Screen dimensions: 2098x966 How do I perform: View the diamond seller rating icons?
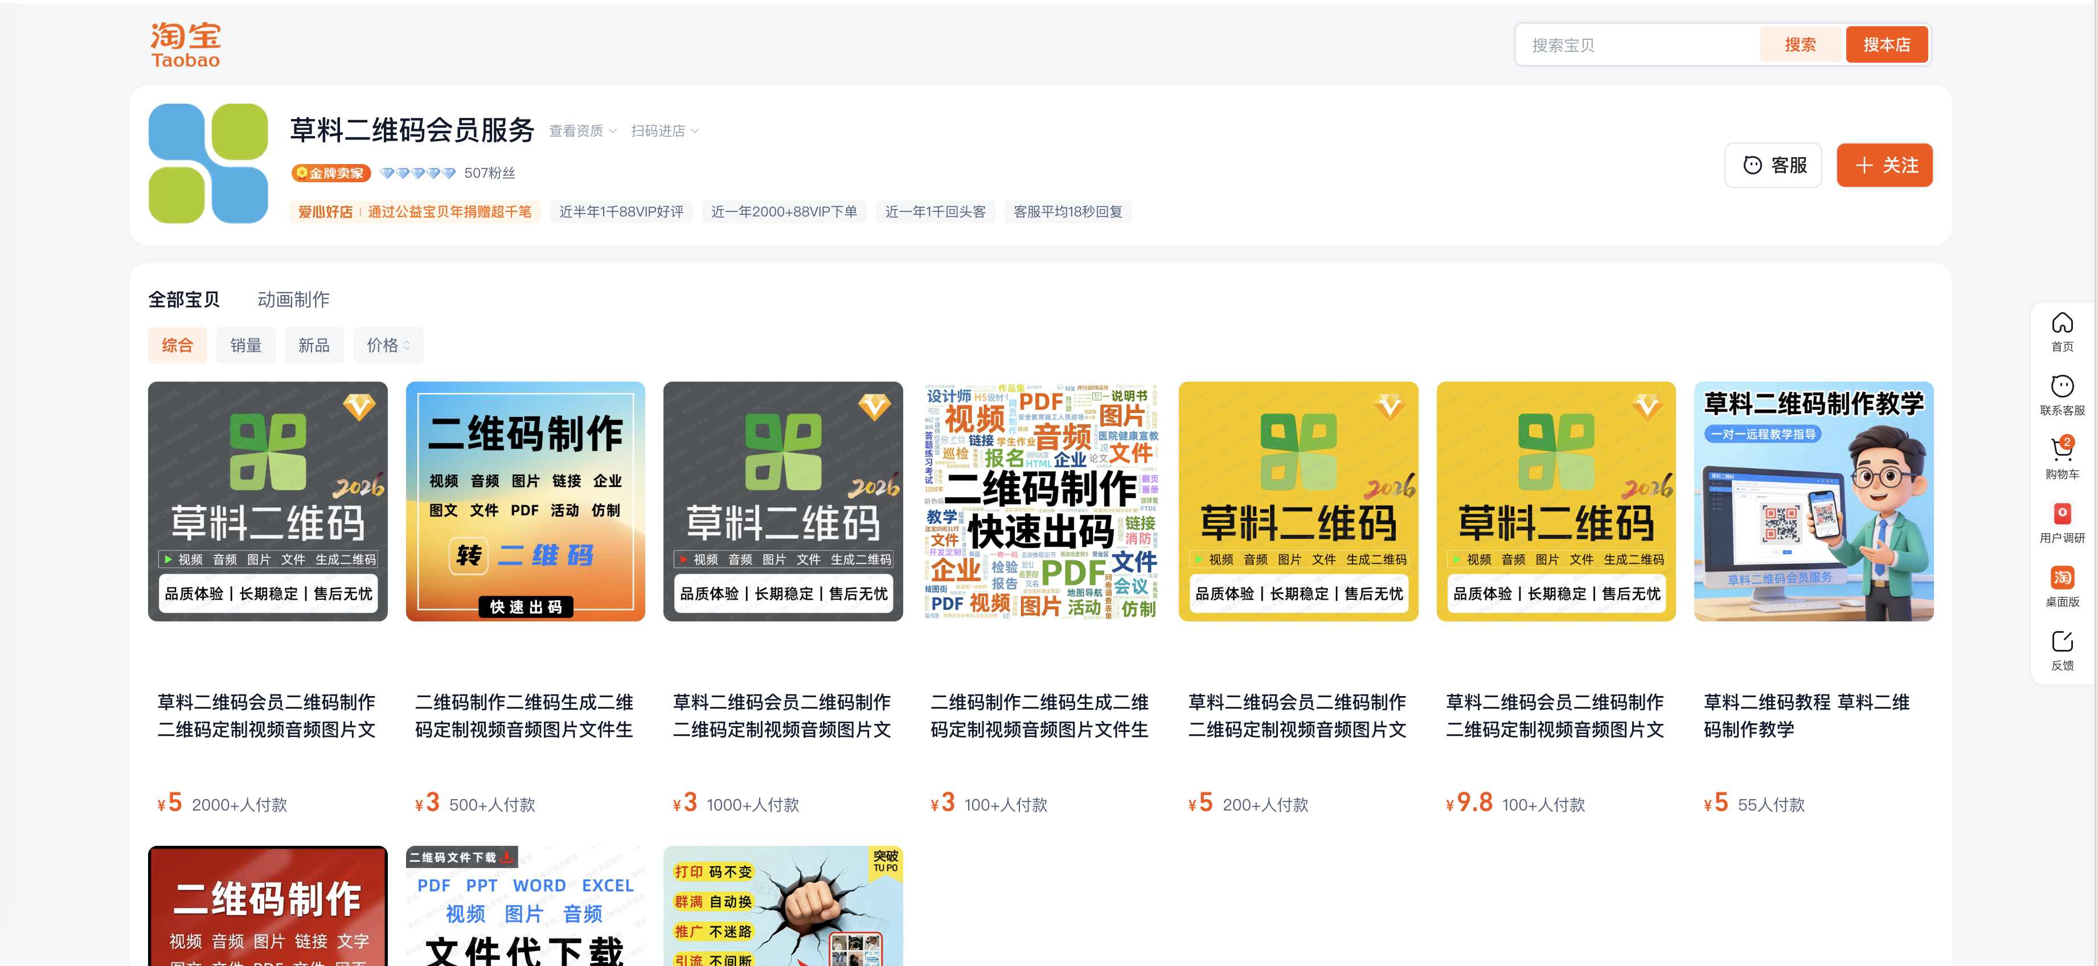(418, 173)
